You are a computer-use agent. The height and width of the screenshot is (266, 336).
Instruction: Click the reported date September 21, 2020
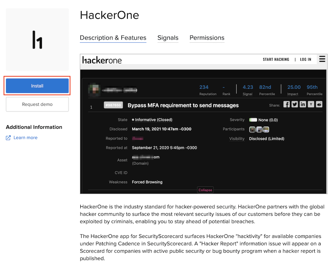click(164, 148)
